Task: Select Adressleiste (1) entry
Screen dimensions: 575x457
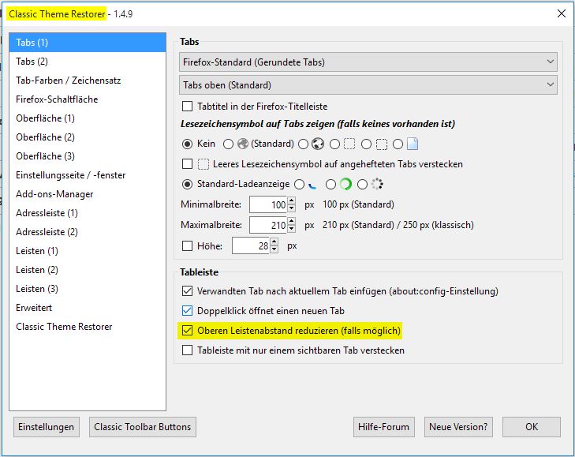Action: pos(88,213)
